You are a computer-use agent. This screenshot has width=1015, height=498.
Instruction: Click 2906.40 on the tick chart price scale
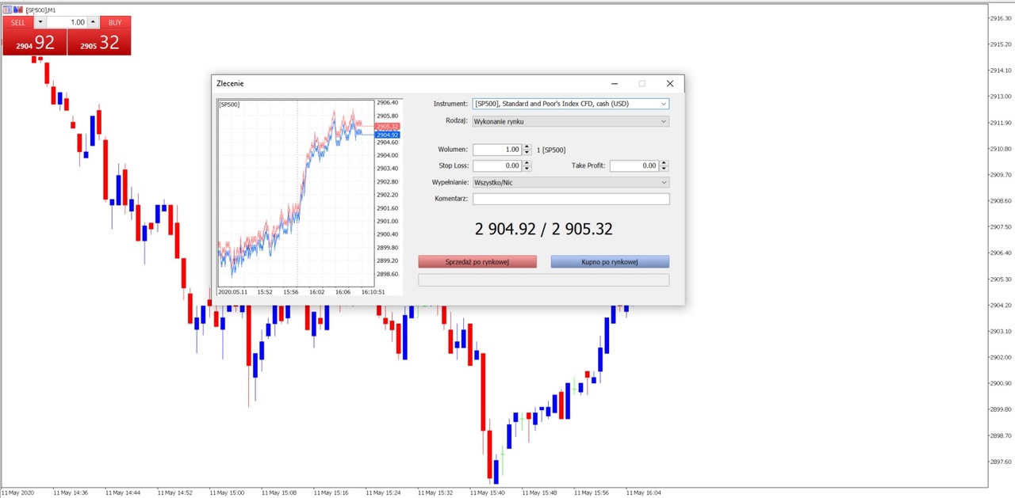pyautogui.click(x=388, y=102)
